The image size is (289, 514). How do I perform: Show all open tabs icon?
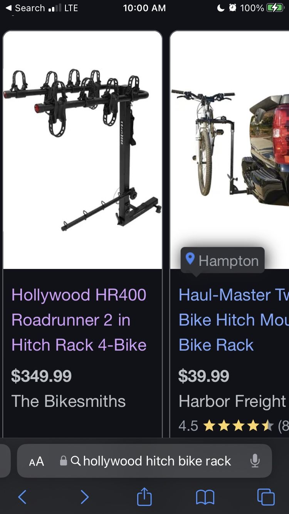266,497
